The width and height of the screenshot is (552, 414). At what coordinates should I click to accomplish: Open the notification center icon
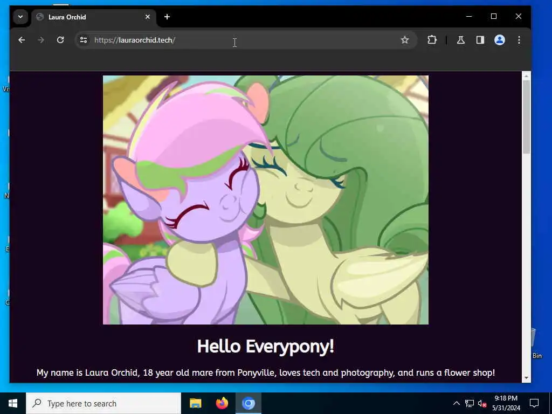(534, 403)
